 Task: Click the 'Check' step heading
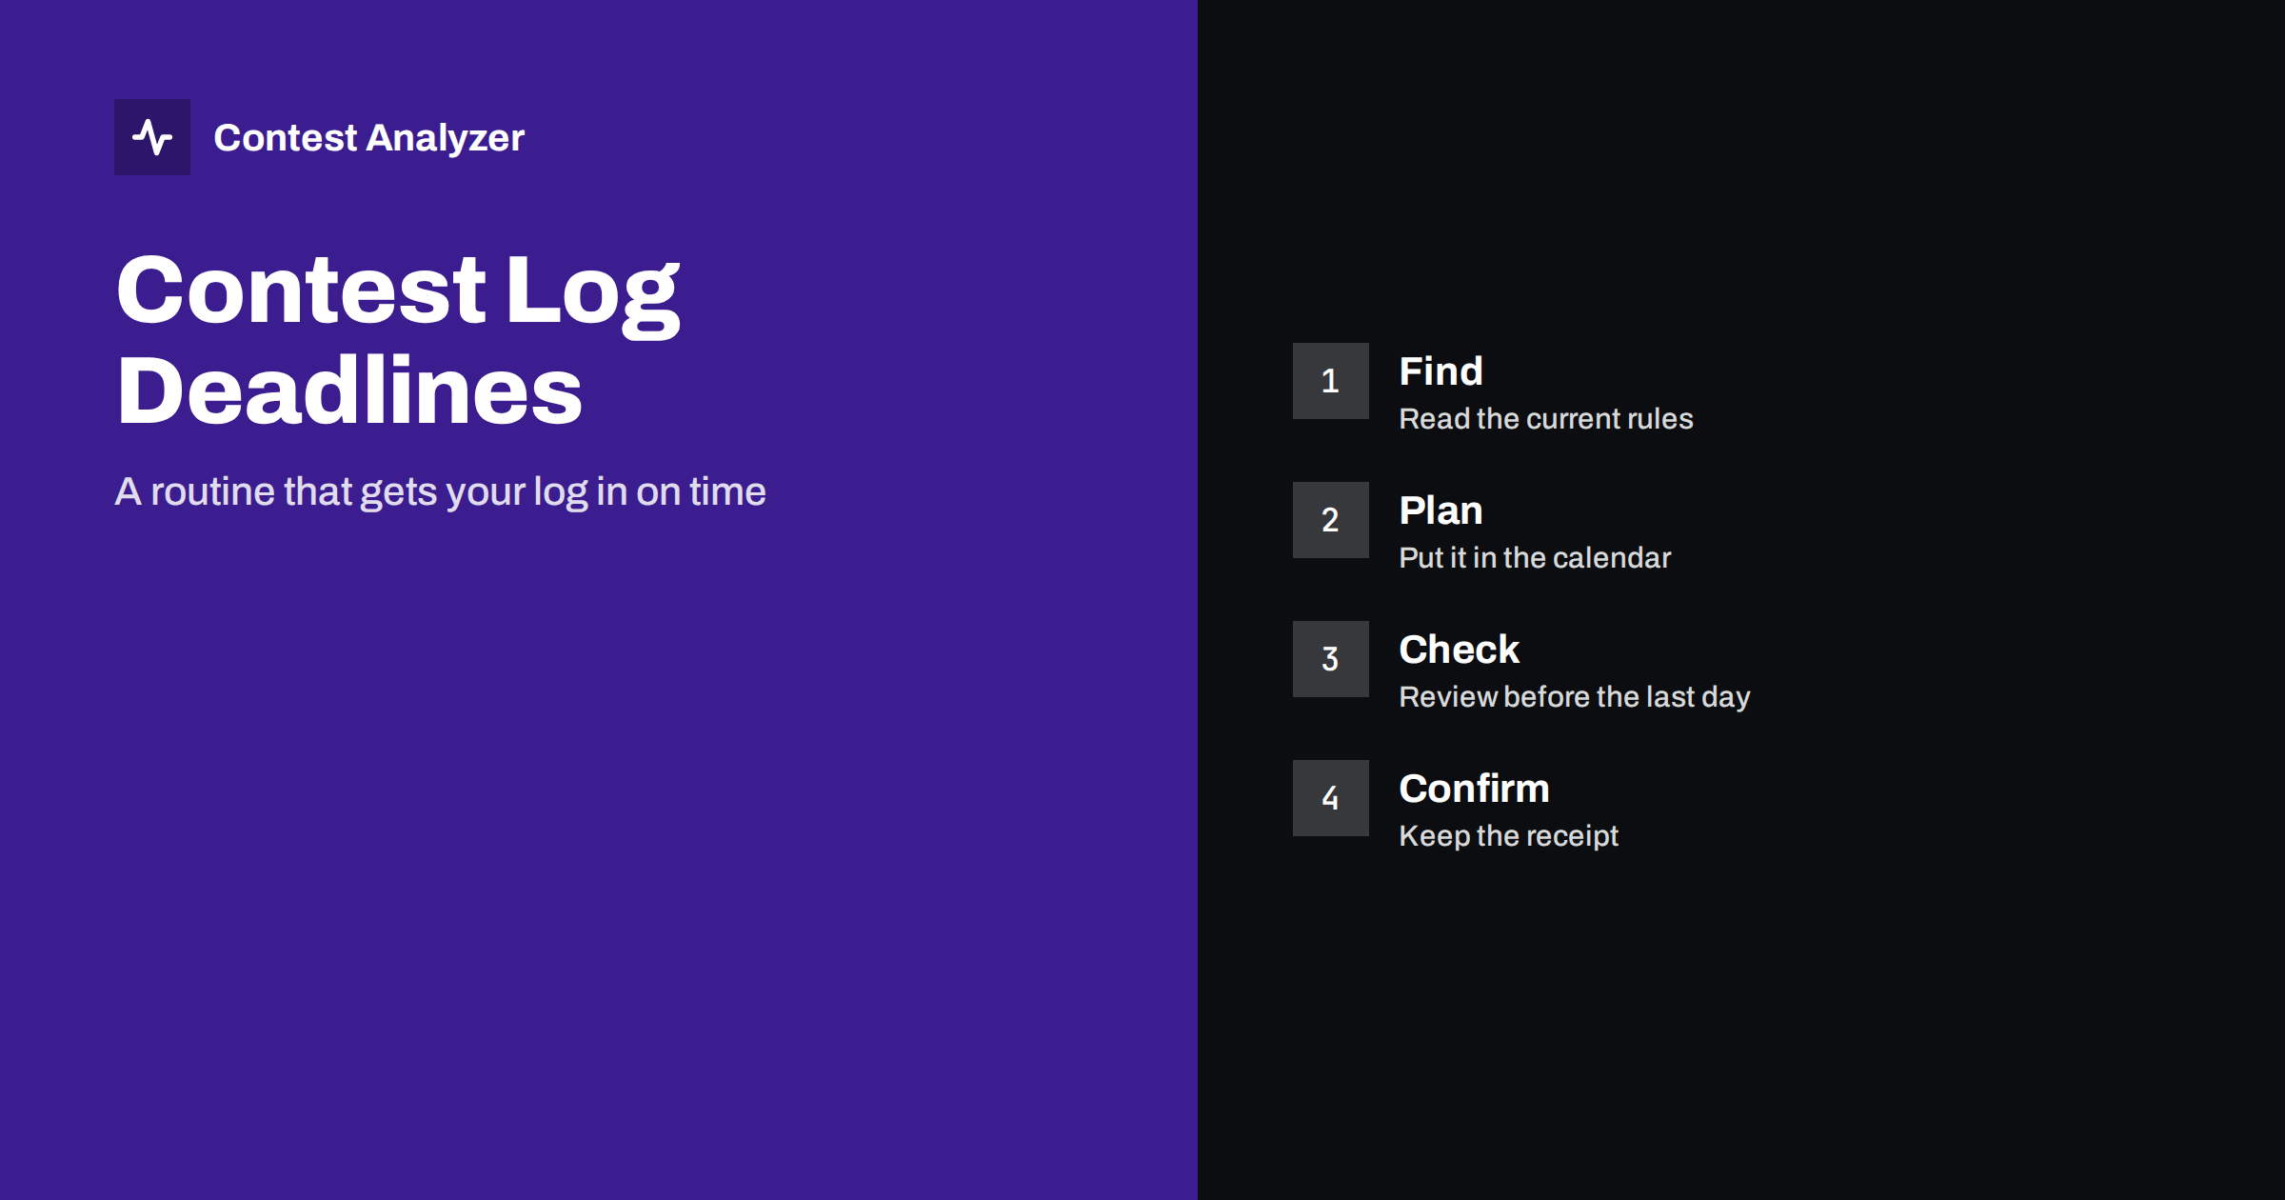pos(1459,650)
